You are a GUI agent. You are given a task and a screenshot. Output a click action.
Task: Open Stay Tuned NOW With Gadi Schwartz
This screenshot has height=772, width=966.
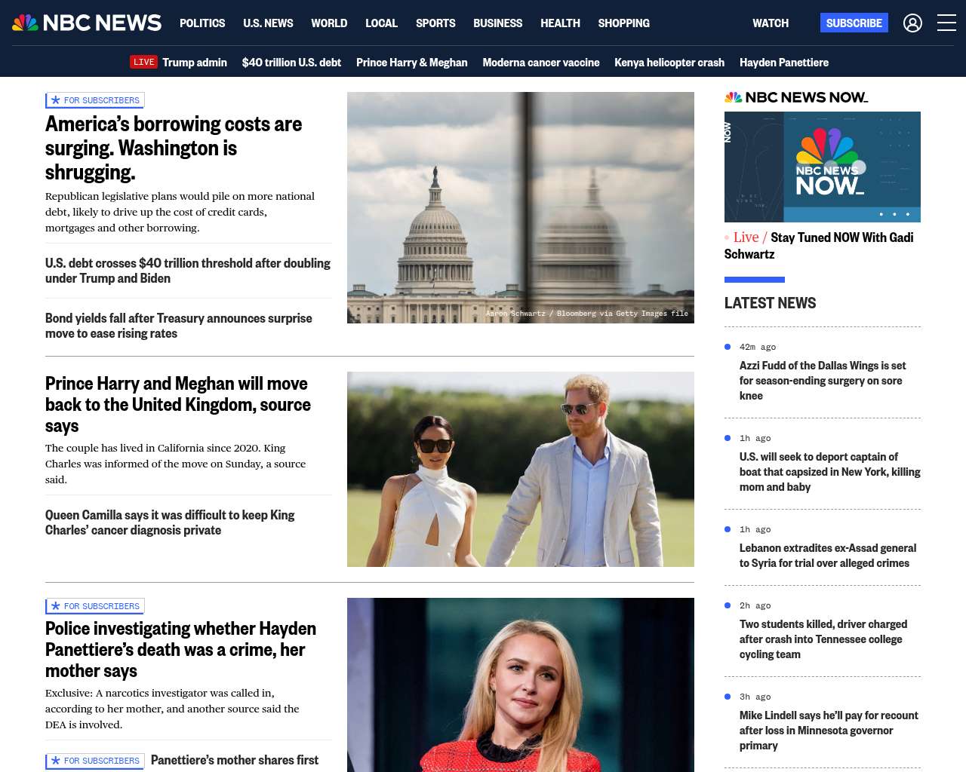coord(819,246)
